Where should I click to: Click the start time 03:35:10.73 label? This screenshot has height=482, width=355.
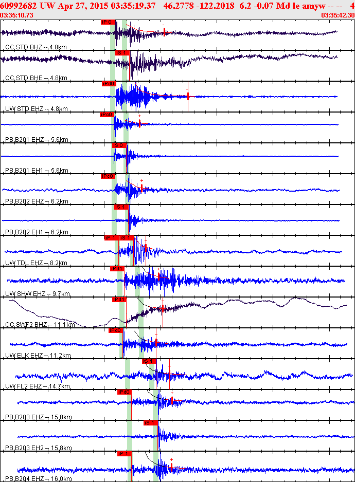pyautogui.click(x=16, y=15)
